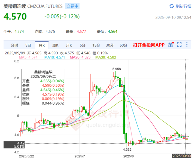The width and height of the screenshot is (193, 158).
Task: Select the 5日 chart tab
Action: pyautogui.click(x=28, y=45)
